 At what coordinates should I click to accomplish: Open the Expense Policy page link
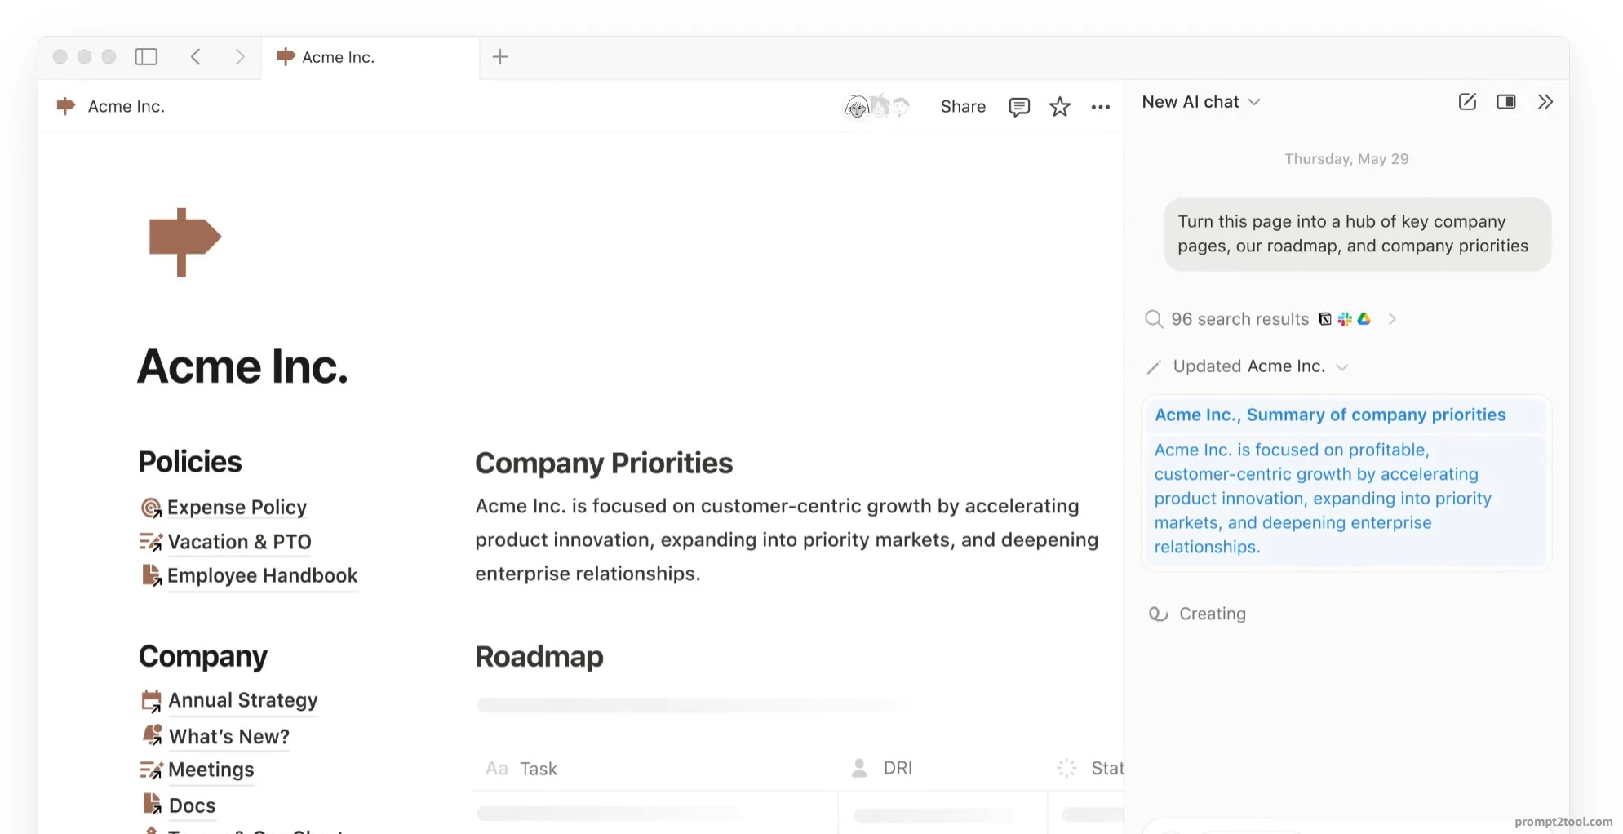pos(237,508)
